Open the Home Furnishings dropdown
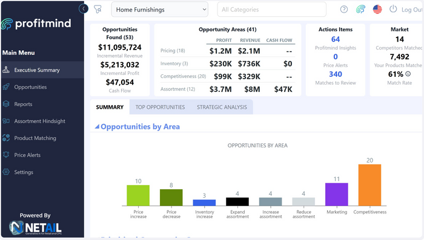 pyautogui.click(x=159, y=10)
